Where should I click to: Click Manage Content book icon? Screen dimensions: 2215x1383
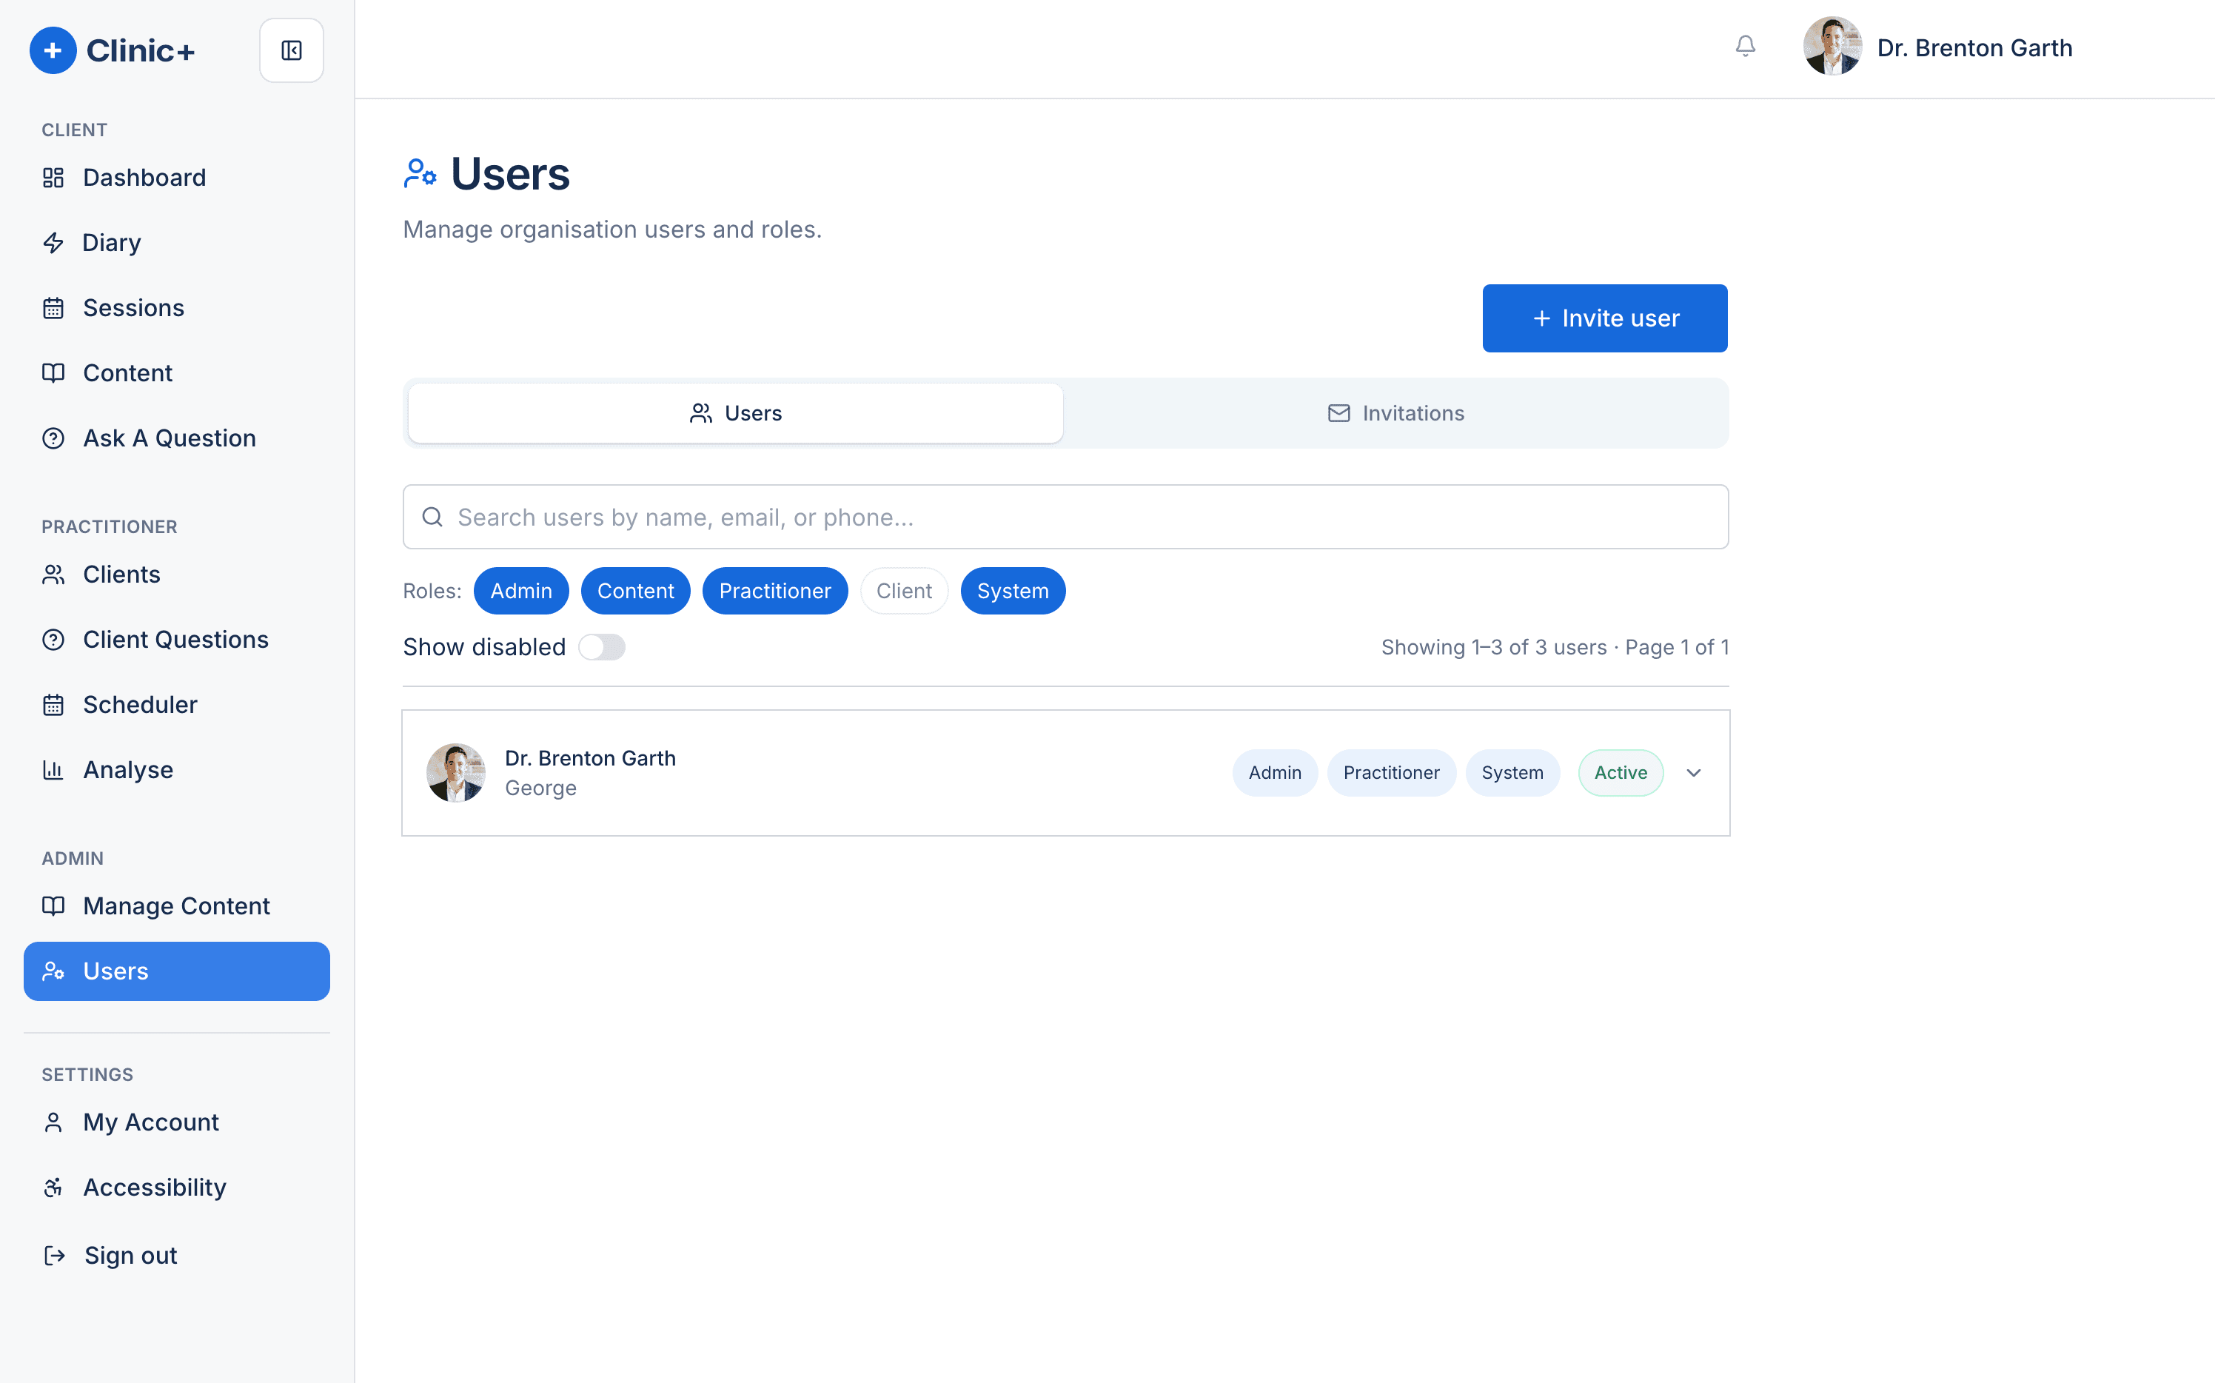tap(53, 905)
